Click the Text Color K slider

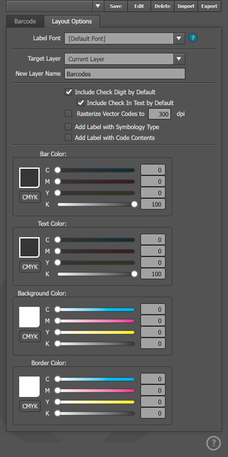click(96, 274)
